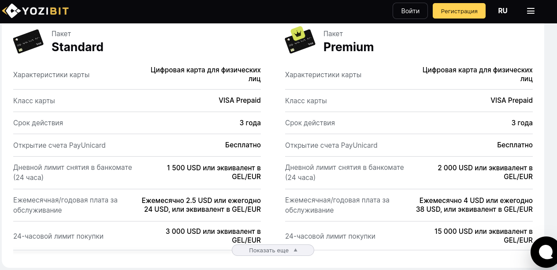This screenshot has width=557, height=270.
Task: Click 'Ежемесячная/годовая плата' label in Standard
Action: click(65, 205)
